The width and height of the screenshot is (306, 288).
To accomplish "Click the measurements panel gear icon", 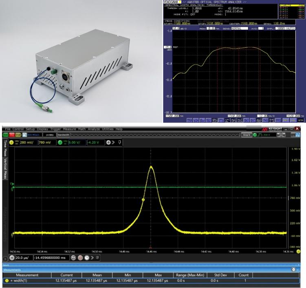I will (294, 270).
